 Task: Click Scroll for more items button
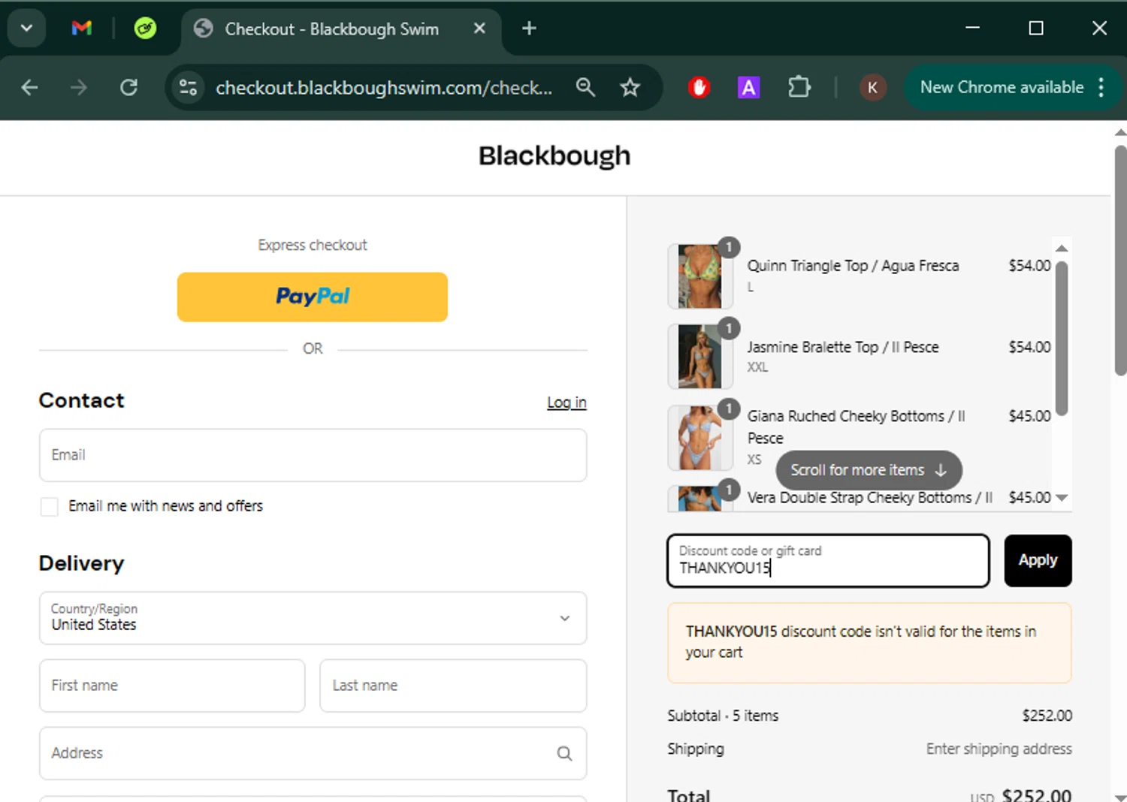point(869,470)
